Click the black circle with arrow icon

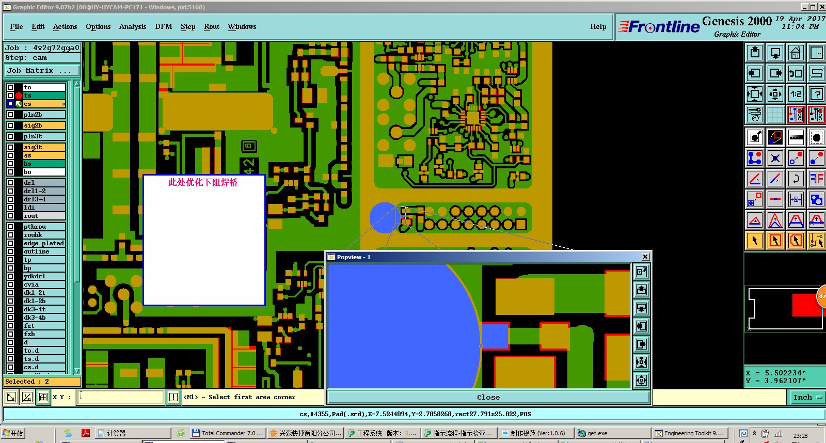755,137
